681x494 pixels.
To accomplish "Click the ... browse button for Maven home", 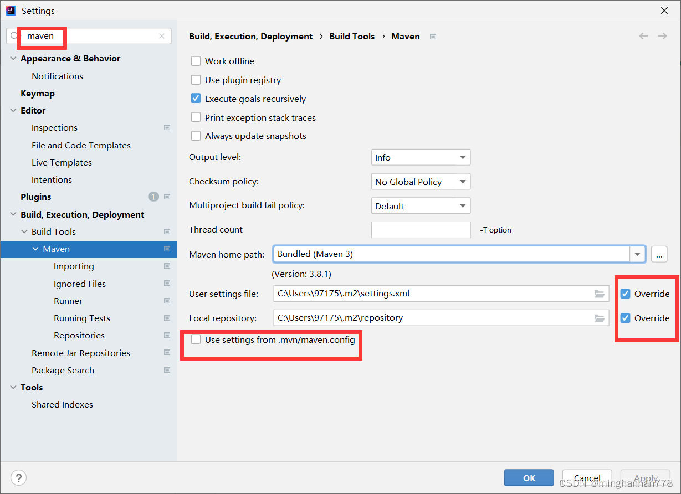I will (659, 254).
